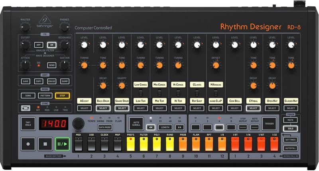
Task: Click SELECT under Closed Hat
Action: (291, 108)
